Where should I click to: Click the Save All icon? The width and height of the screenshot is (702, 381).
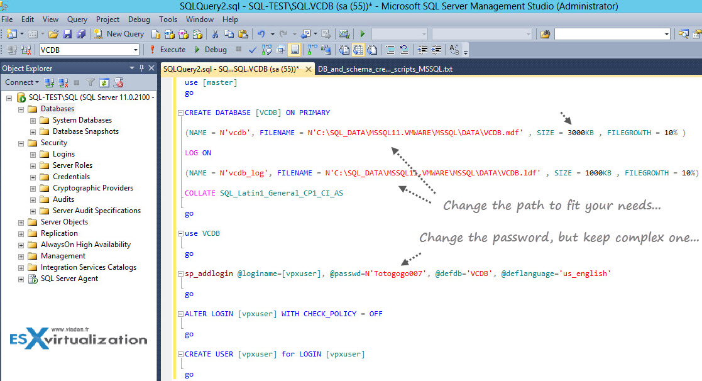[81, 34]
